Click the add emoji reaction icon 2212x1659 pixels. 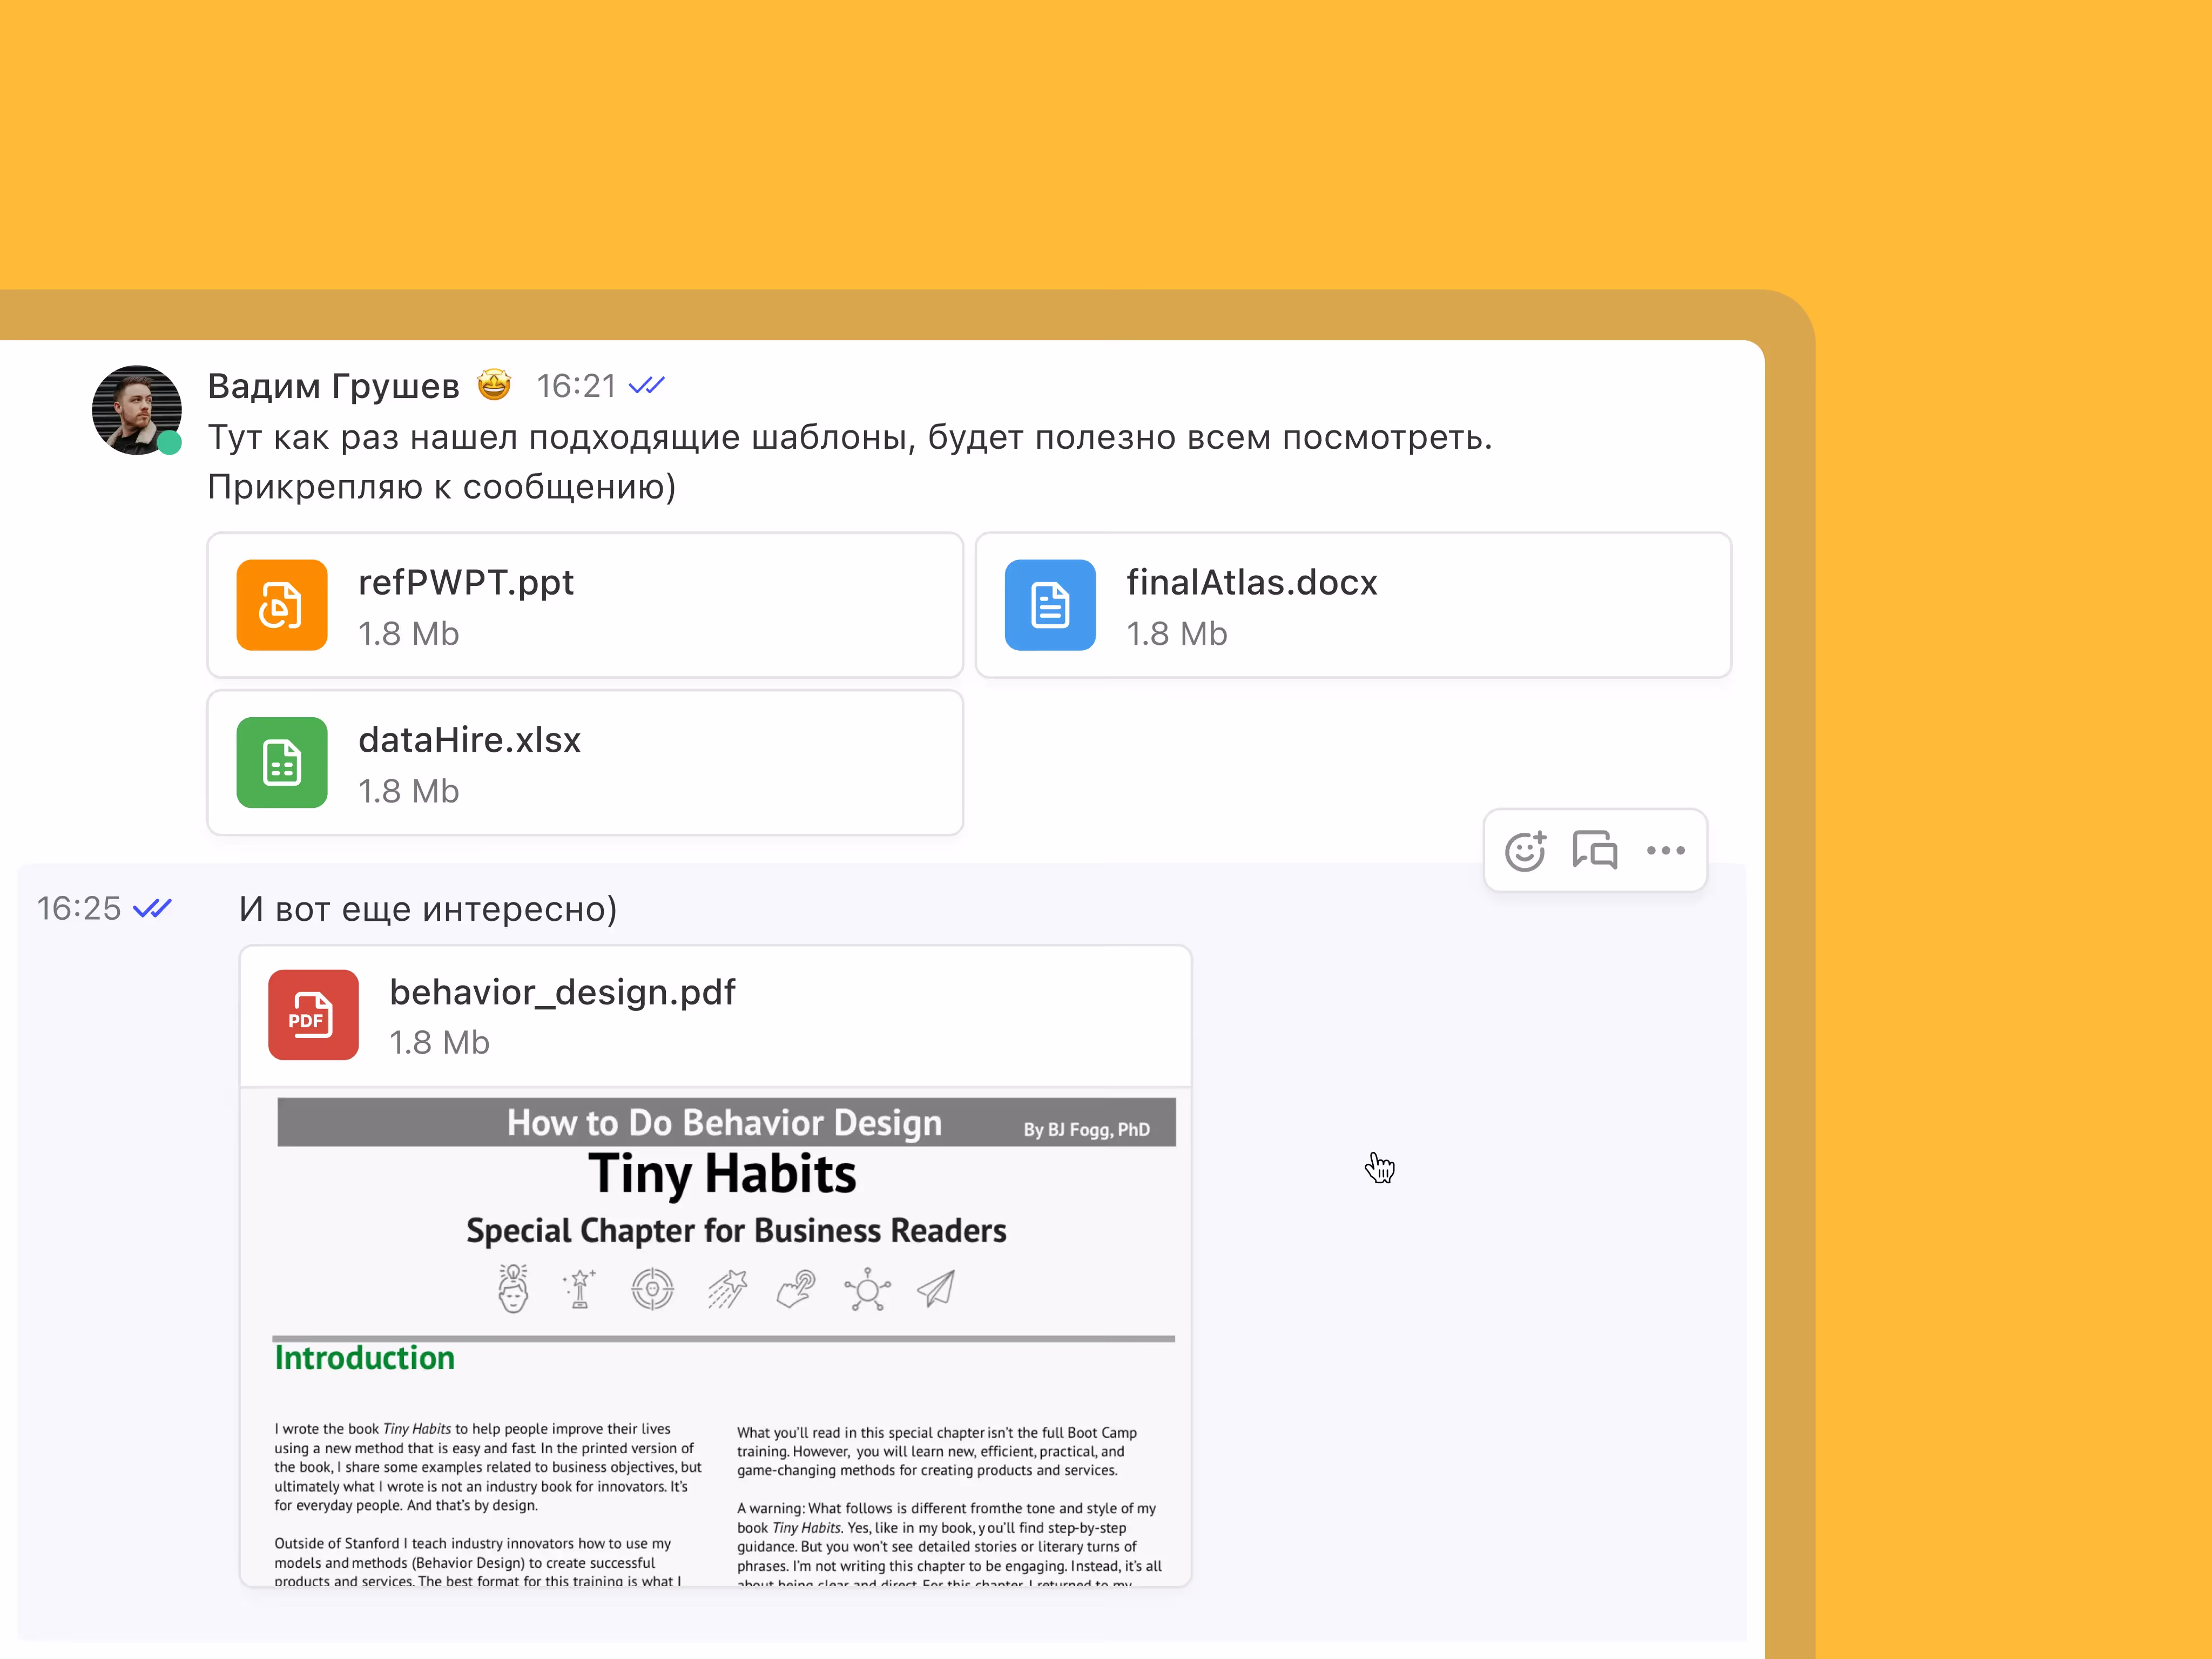1525,851
